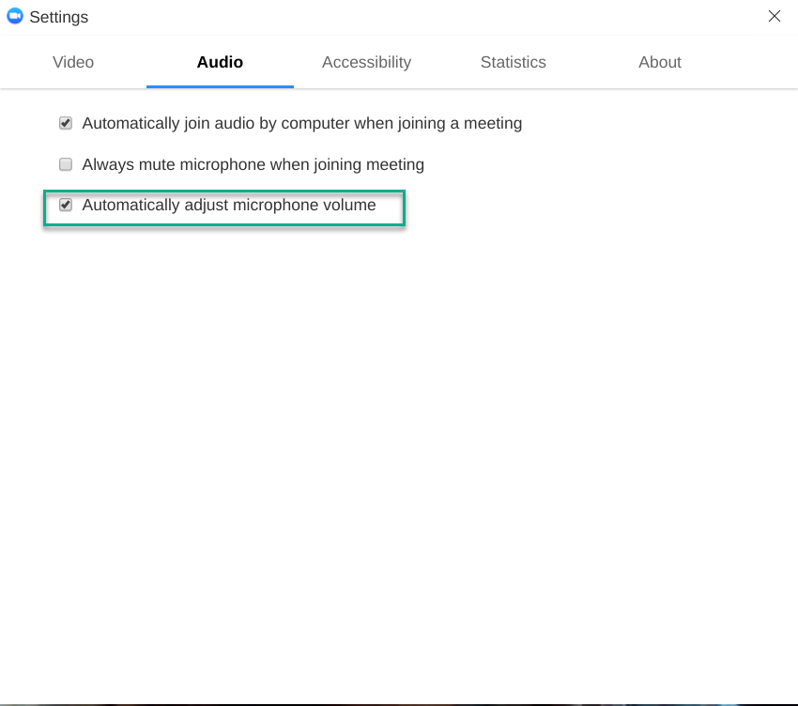This screenshot has width=798, height=706.
Task: Switch to the Video tab
Action: pyautogui.click(x=73, y=62)
